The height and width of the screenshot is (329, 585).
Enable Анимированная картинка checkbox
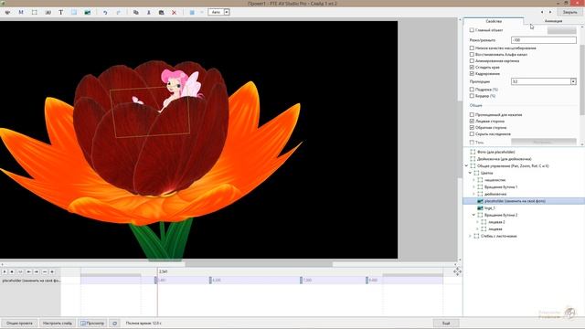472,61
